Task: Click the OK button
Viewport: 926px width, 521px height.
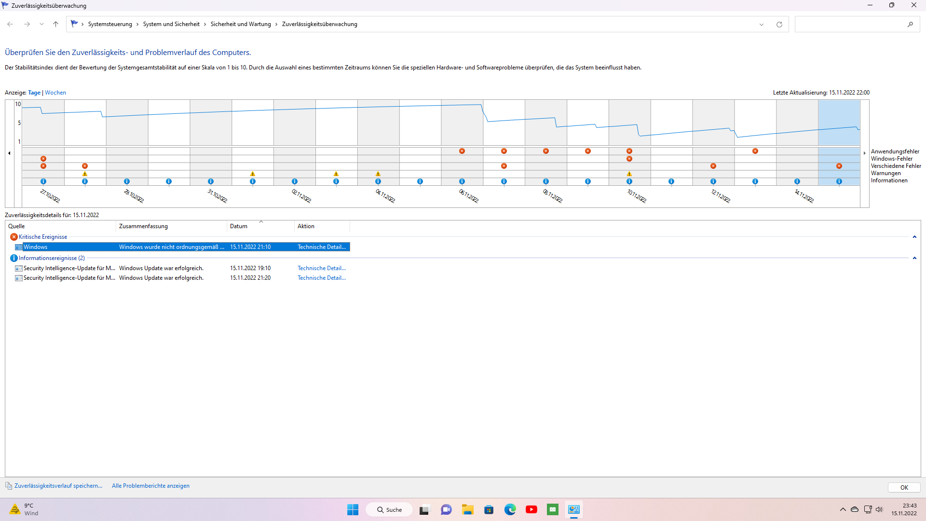Action: pos(904,487)
